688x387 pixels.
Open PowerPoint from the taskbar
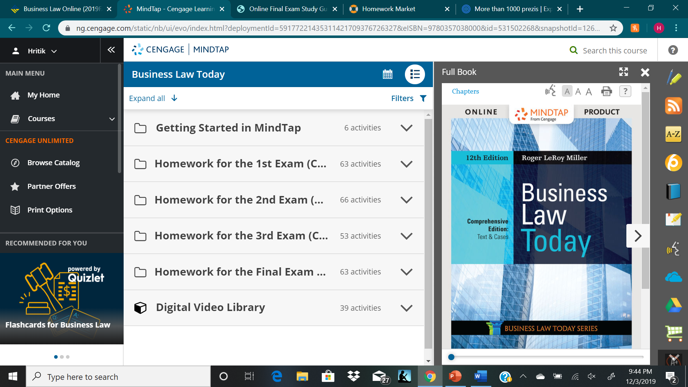(x=455, y=376)
